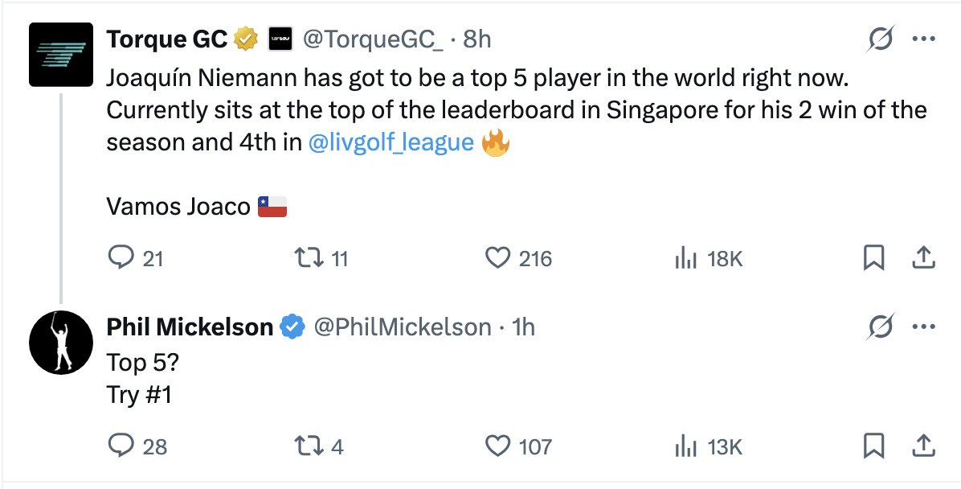Image resolution: width=961 pixels, height=489 pixels.
Task: Open the @livgolf_league mention link
Action: [x=391, y=143]
